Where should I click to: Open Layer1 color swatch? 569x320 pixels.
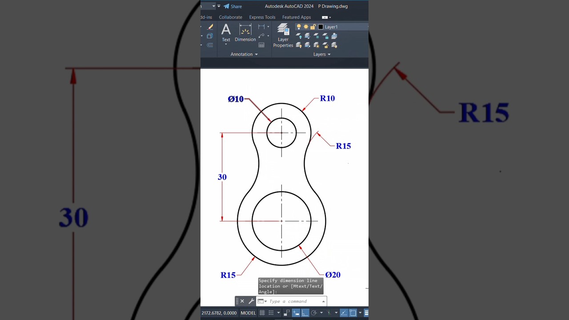click(321, 27)
